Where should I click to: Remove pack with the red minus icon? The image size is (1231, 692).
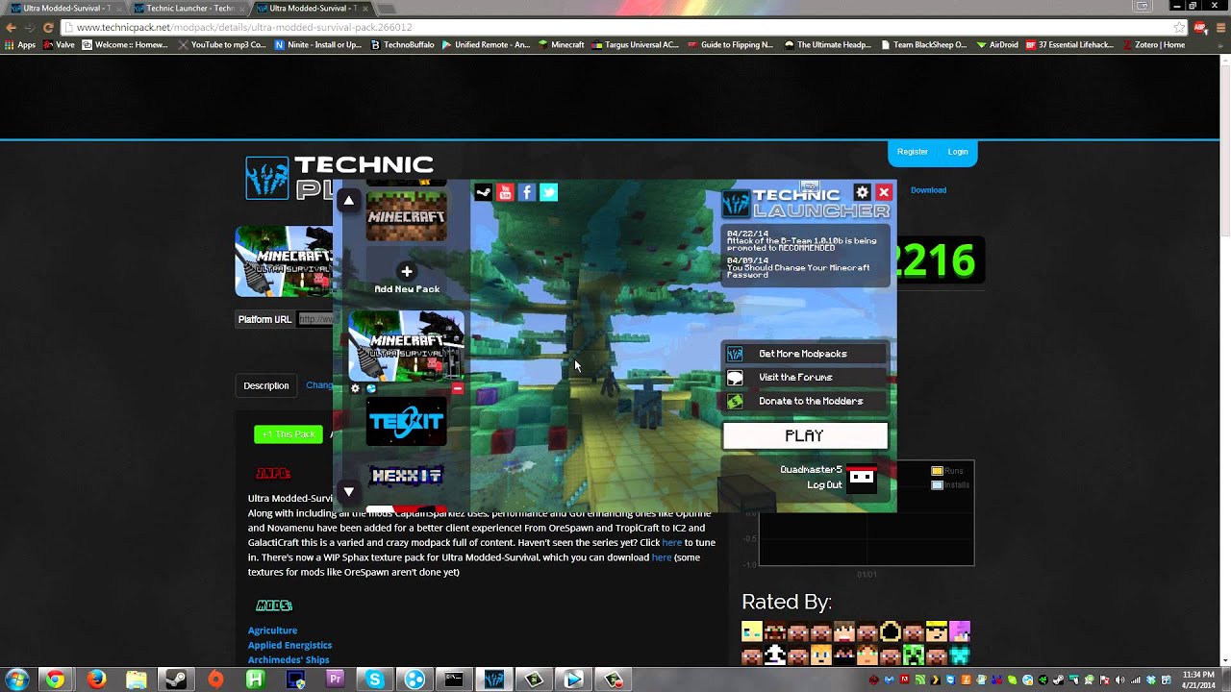tap(458, 388)
